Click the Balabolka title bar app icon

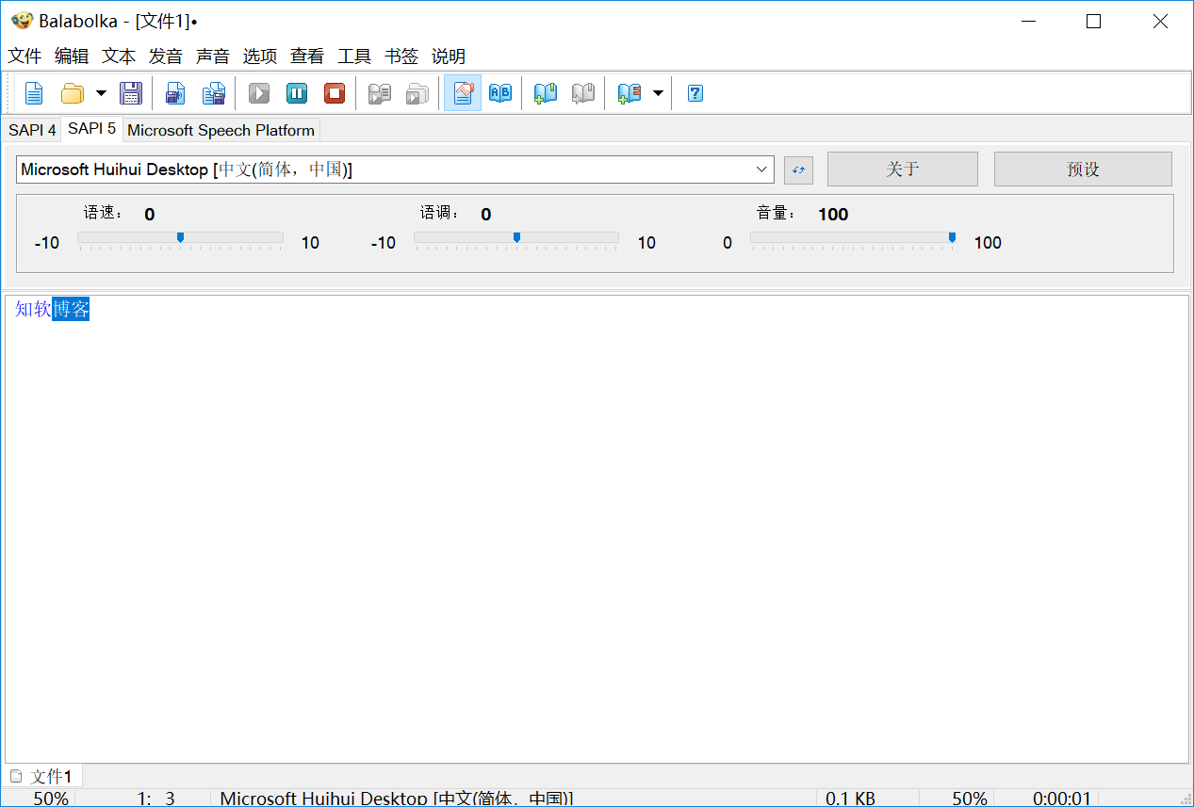[22, 21]
